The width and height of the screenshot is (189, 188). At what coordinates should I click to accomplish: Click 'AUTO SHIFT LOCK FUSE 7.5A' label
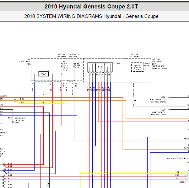[x=66, y=66]
